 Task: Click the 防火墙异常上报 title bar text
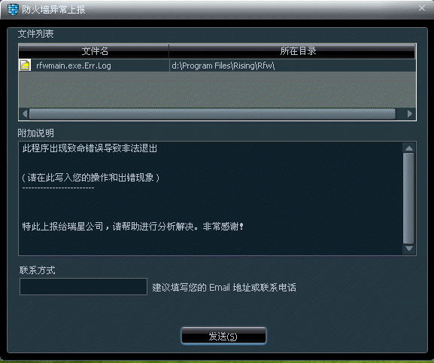(x=53, y=10)
